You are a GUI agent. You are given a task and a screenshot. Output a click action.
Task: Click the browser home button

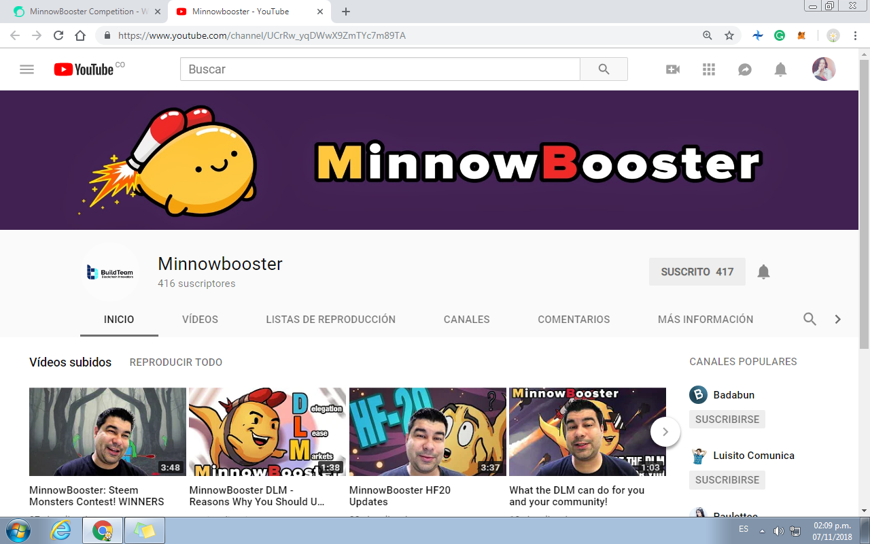click(x=80, y=35)
